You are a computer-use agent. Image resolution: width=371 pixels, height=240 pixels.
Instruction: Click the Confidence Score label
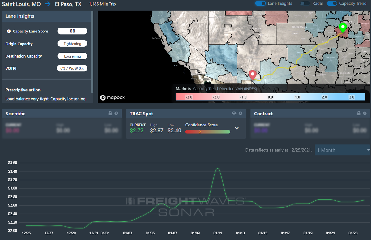[x=202, y=125]
